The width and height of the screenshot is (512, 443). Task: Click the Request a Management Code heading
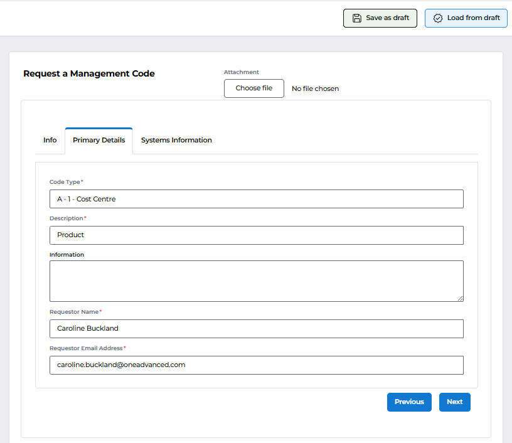[89, 73]
